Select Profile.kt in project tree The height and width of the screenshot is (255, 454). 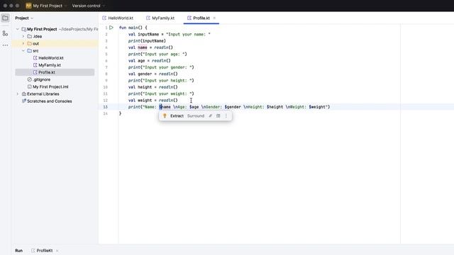(55, 72)
